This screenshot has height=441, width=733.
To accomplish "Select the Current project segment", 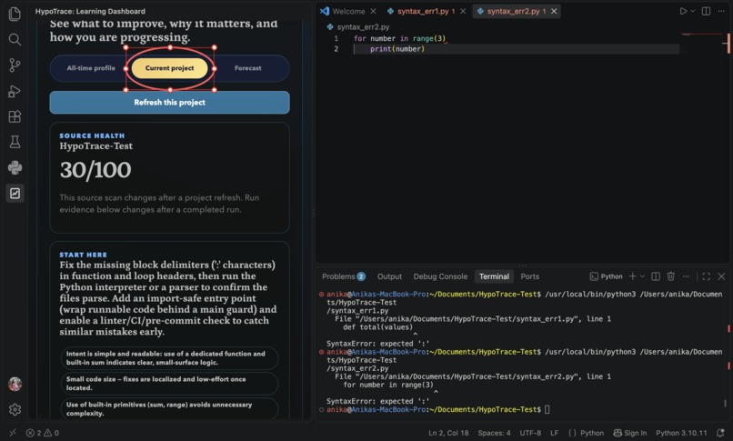I will (x=169, y=68).
